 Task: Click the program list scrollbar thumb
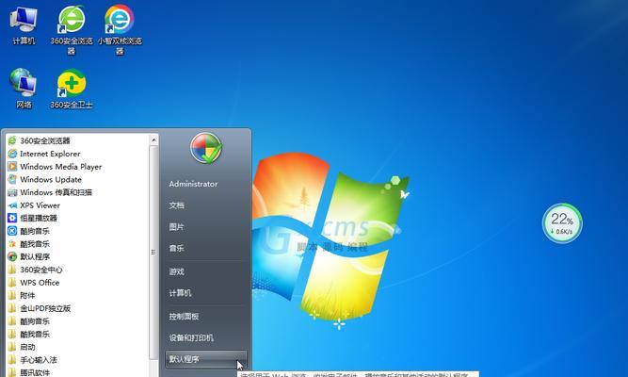coord(153,253)
